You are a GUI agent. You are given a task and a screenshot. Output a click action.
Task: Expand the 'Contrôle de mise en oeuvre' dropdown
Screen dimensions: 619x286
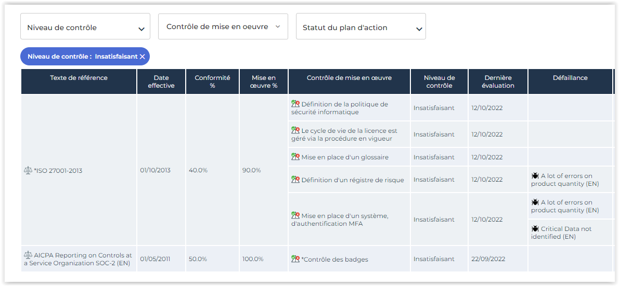tap(223, 26)
